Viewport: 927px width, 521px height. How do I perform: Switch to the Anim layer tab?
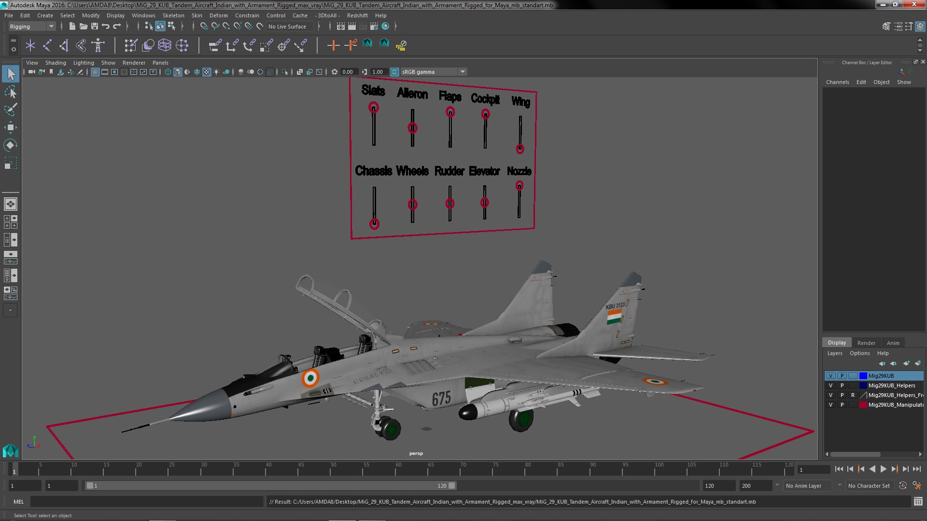coord(893,343)
